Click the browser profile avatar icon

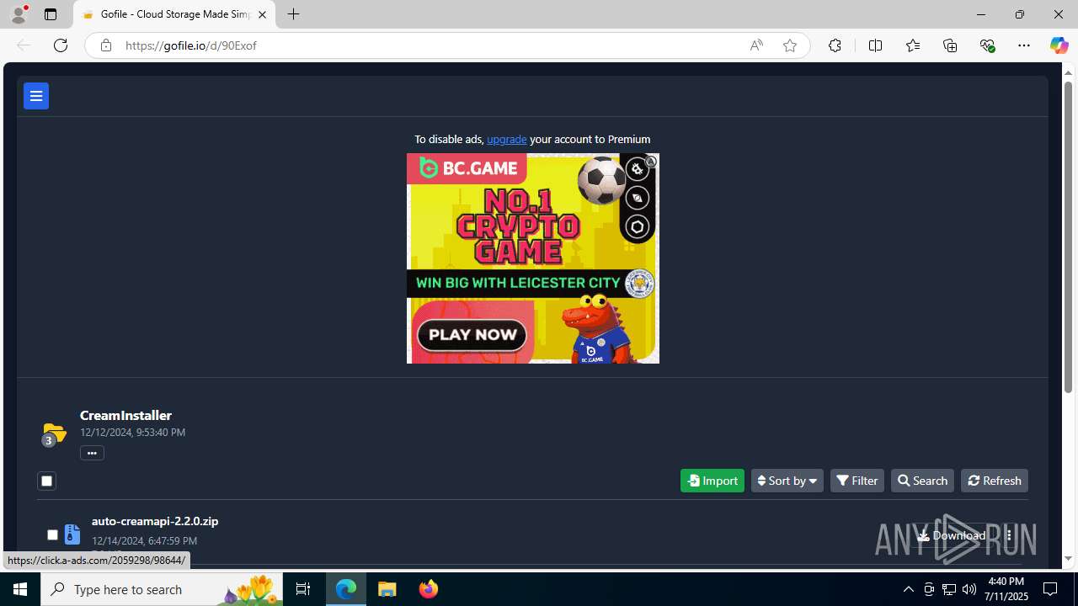(18, 14)
